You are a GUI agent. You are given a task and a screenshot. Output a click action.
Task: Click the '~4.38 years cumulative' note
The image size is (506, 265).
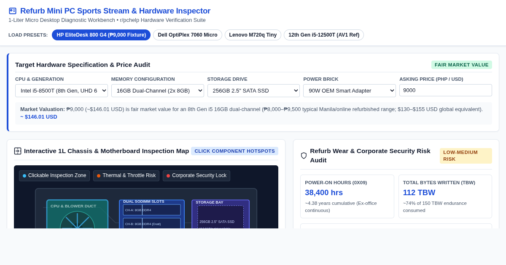click(341, 207)
